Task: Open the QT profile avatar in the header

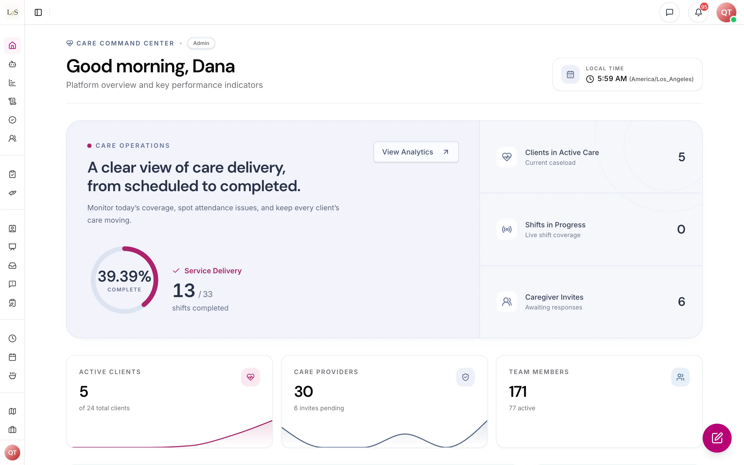Action: [726, 12]
